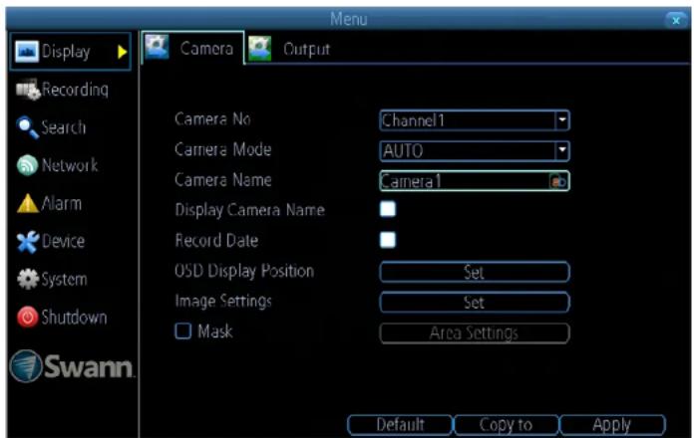Close the Menu window
The width and height of the screenshot is (694, 438).
tap(676, 20)
